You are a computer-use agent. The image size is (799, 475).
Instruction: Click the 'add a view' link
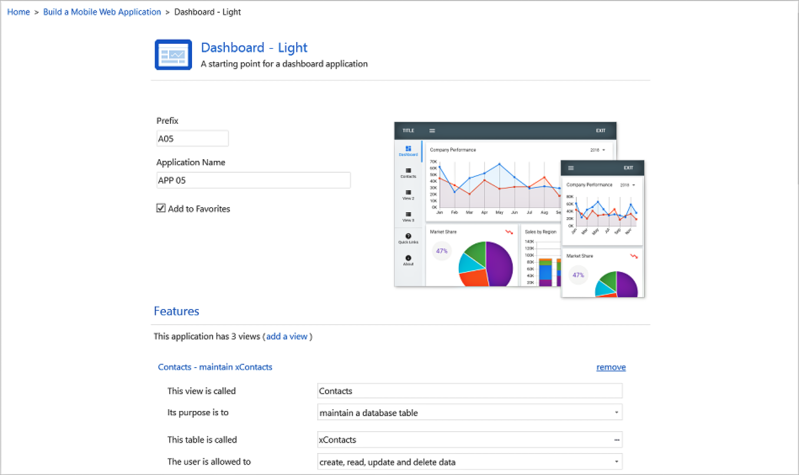tap(286, 336)
